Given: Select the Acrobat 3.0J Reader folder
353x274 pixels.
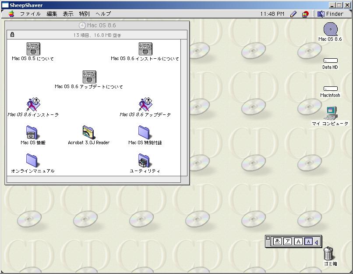Looking at the screenshot, I should 88,132.
